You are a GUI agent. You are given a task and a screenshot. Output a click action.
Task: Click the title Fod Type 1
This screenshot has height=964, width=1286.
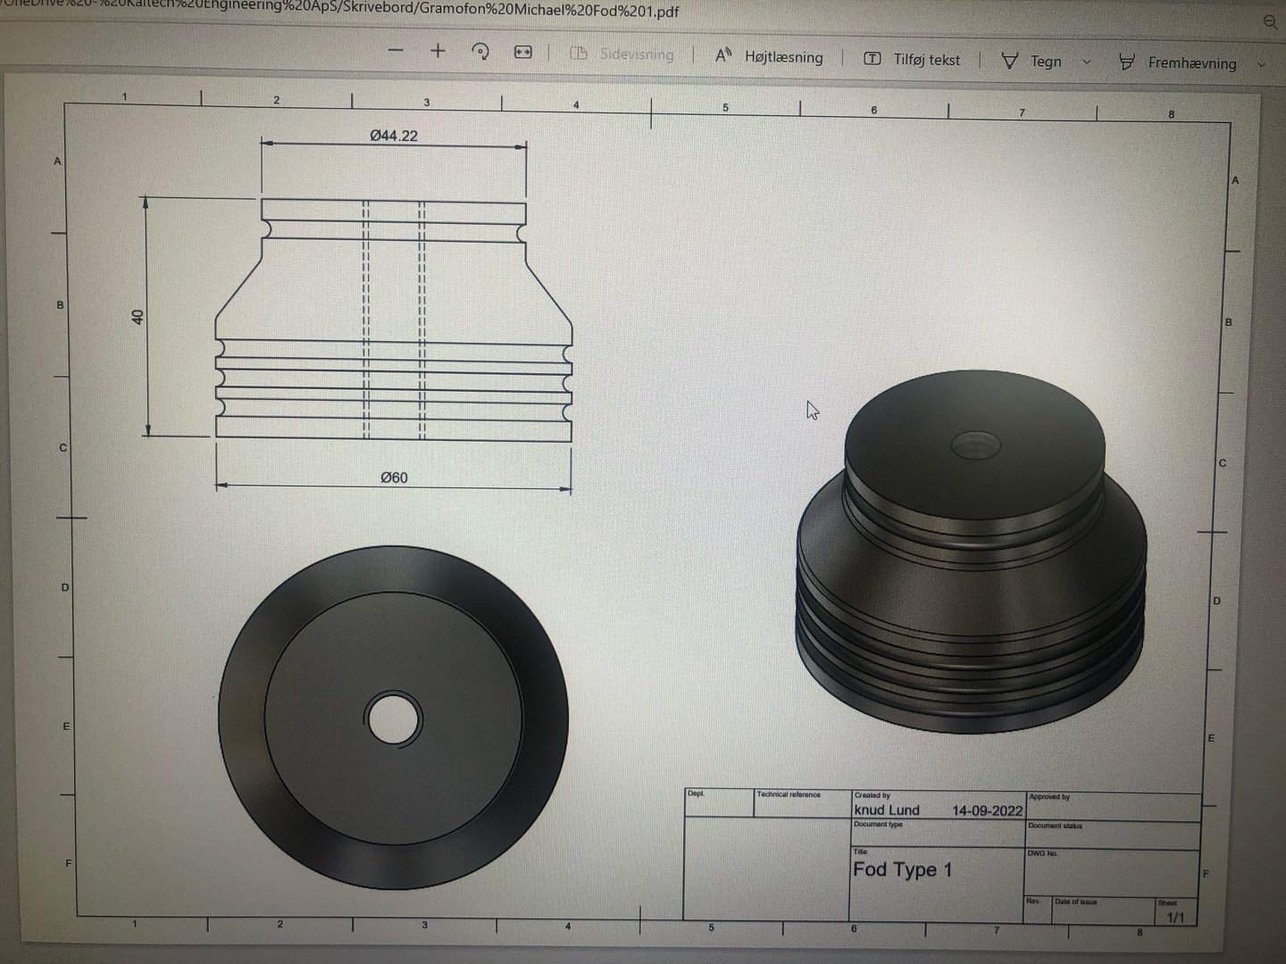903,869
